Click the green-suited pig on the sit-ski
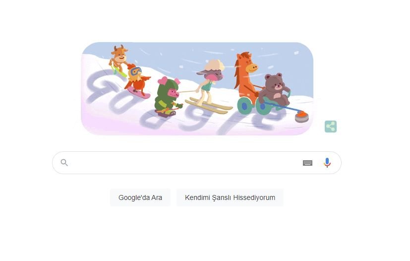This screenshot has width=410, height=261. click(x=168, y=97)
